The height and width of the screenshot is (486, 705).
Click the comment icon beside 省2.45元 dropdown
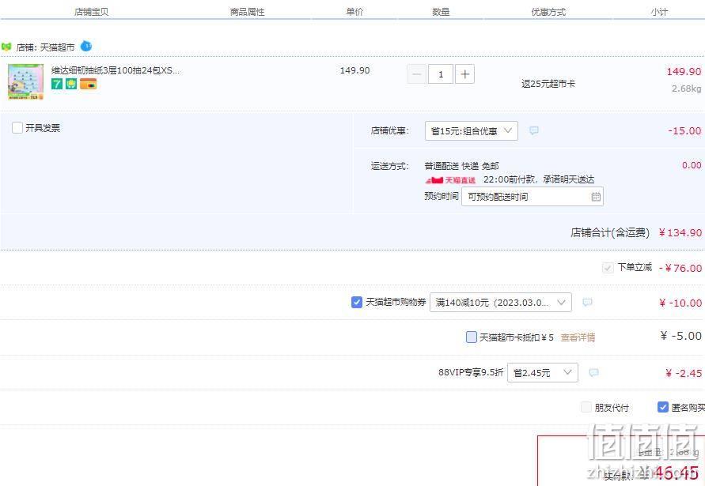click(x=593, y=372)
